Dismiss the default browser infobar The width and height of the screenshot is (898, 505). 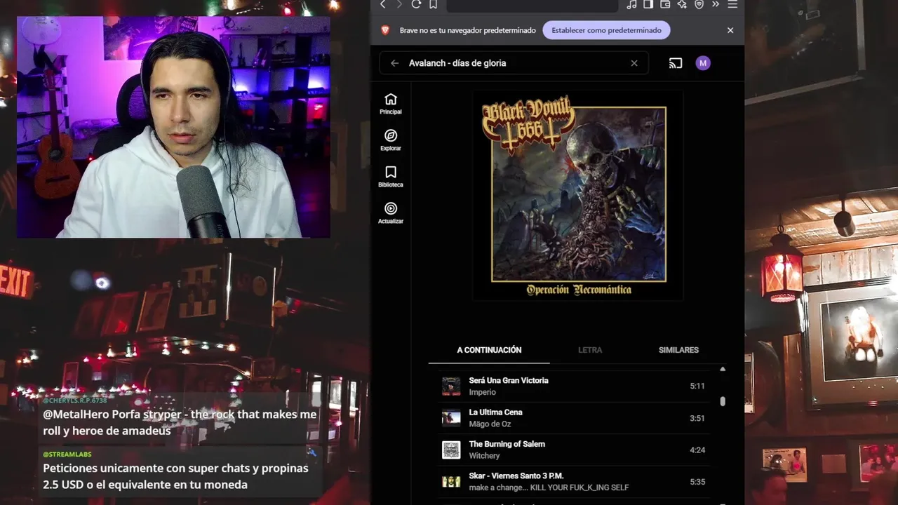(x=730, y=30)
